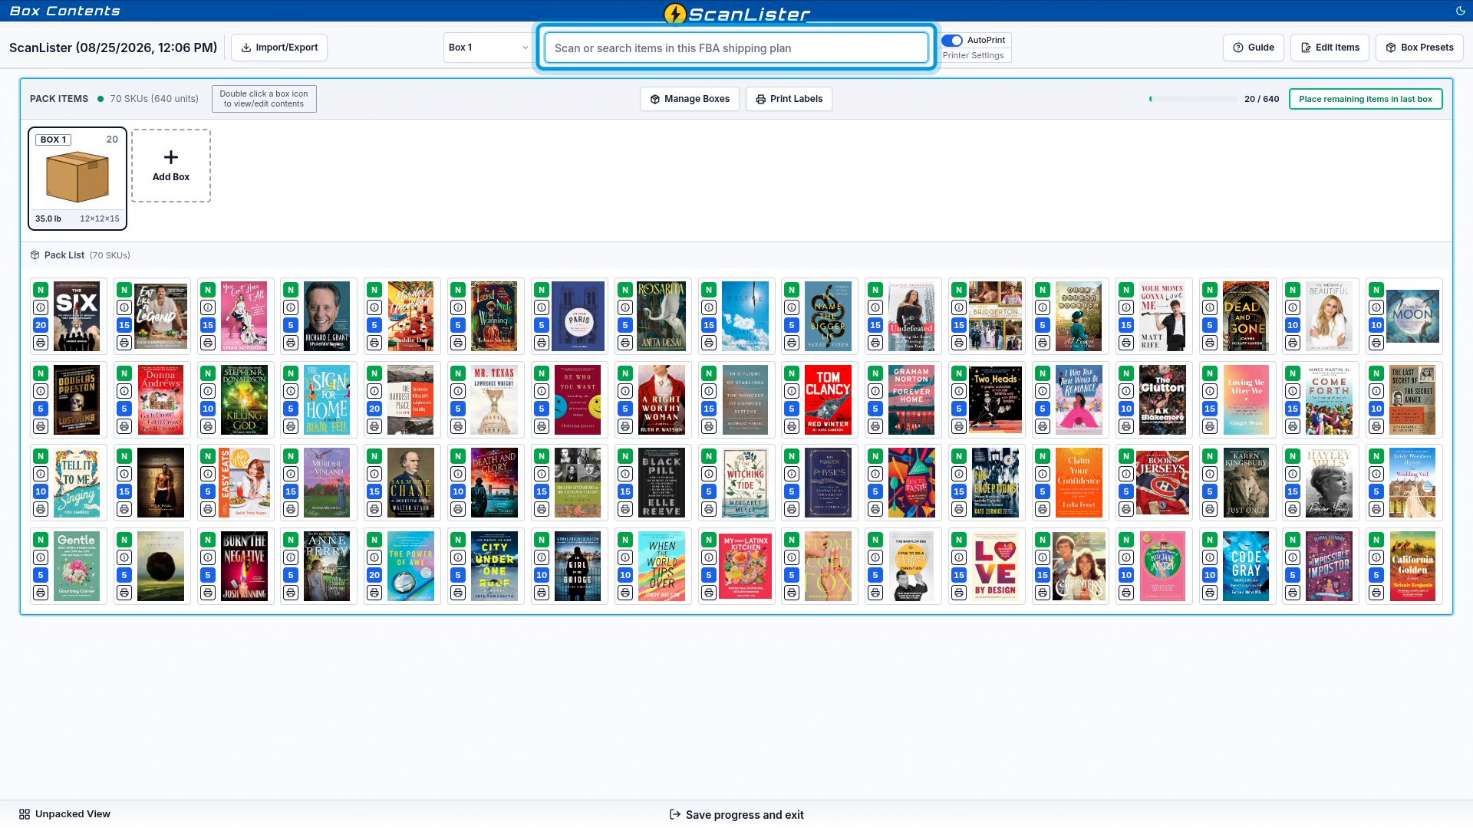
Task: Focus the scan or search items field
Action: pyautogui.click(x=736, y=48)
